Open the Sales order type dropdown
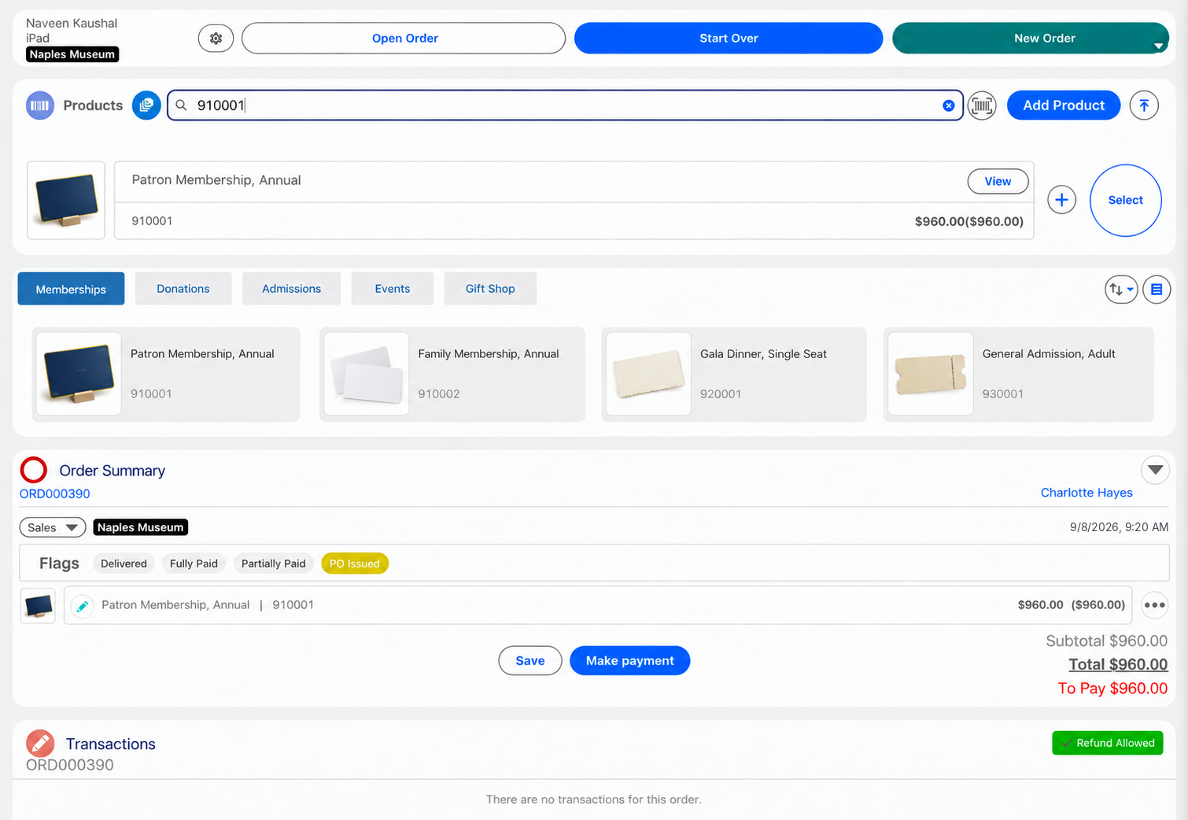The image size is (1188, 820). [53, 527]
